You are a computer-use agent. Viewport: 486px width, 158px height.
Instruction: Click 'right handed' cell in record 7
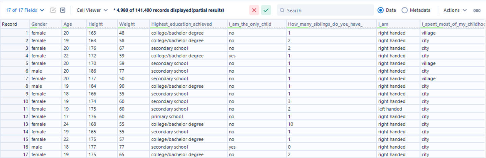(x=398, y=79)
